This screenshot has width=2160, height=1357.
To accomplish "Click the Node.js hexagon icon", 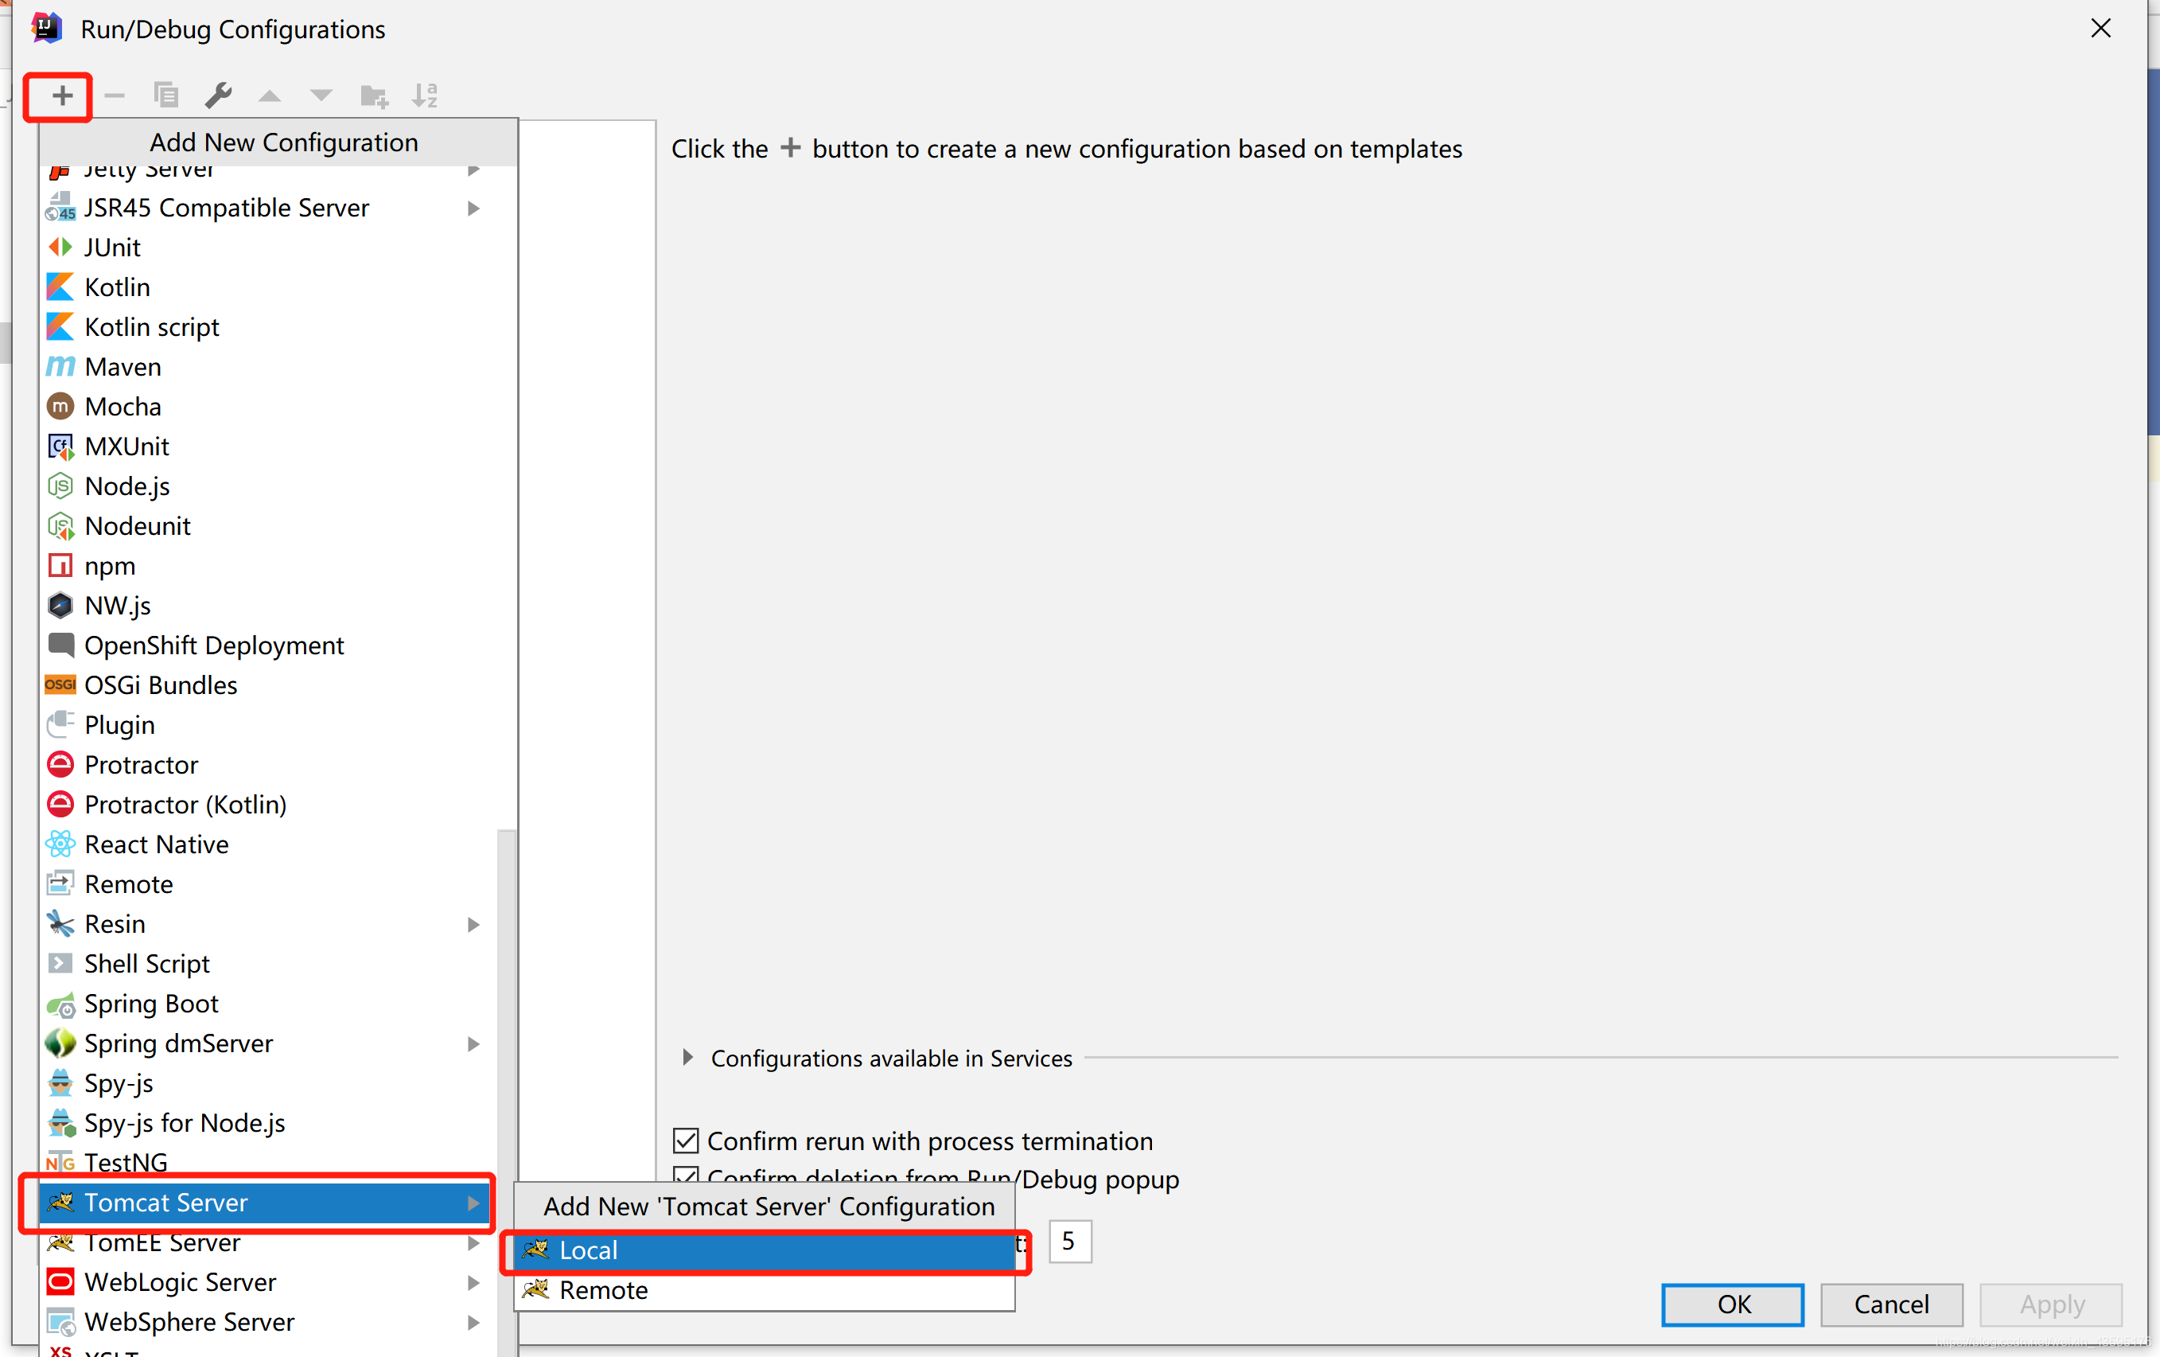I will (60, 485).
